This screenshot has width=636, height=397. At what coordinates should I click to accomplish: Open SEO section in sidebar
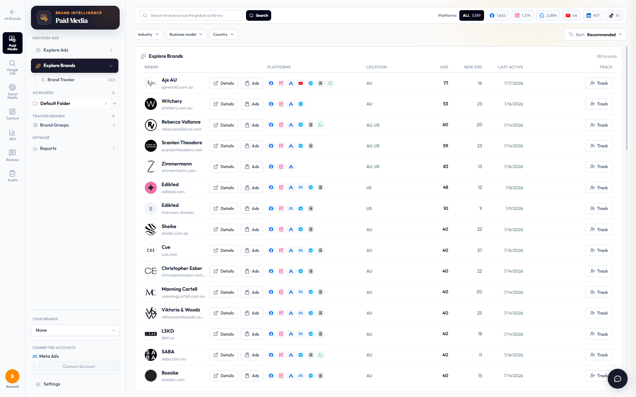[x=12, y=135]
